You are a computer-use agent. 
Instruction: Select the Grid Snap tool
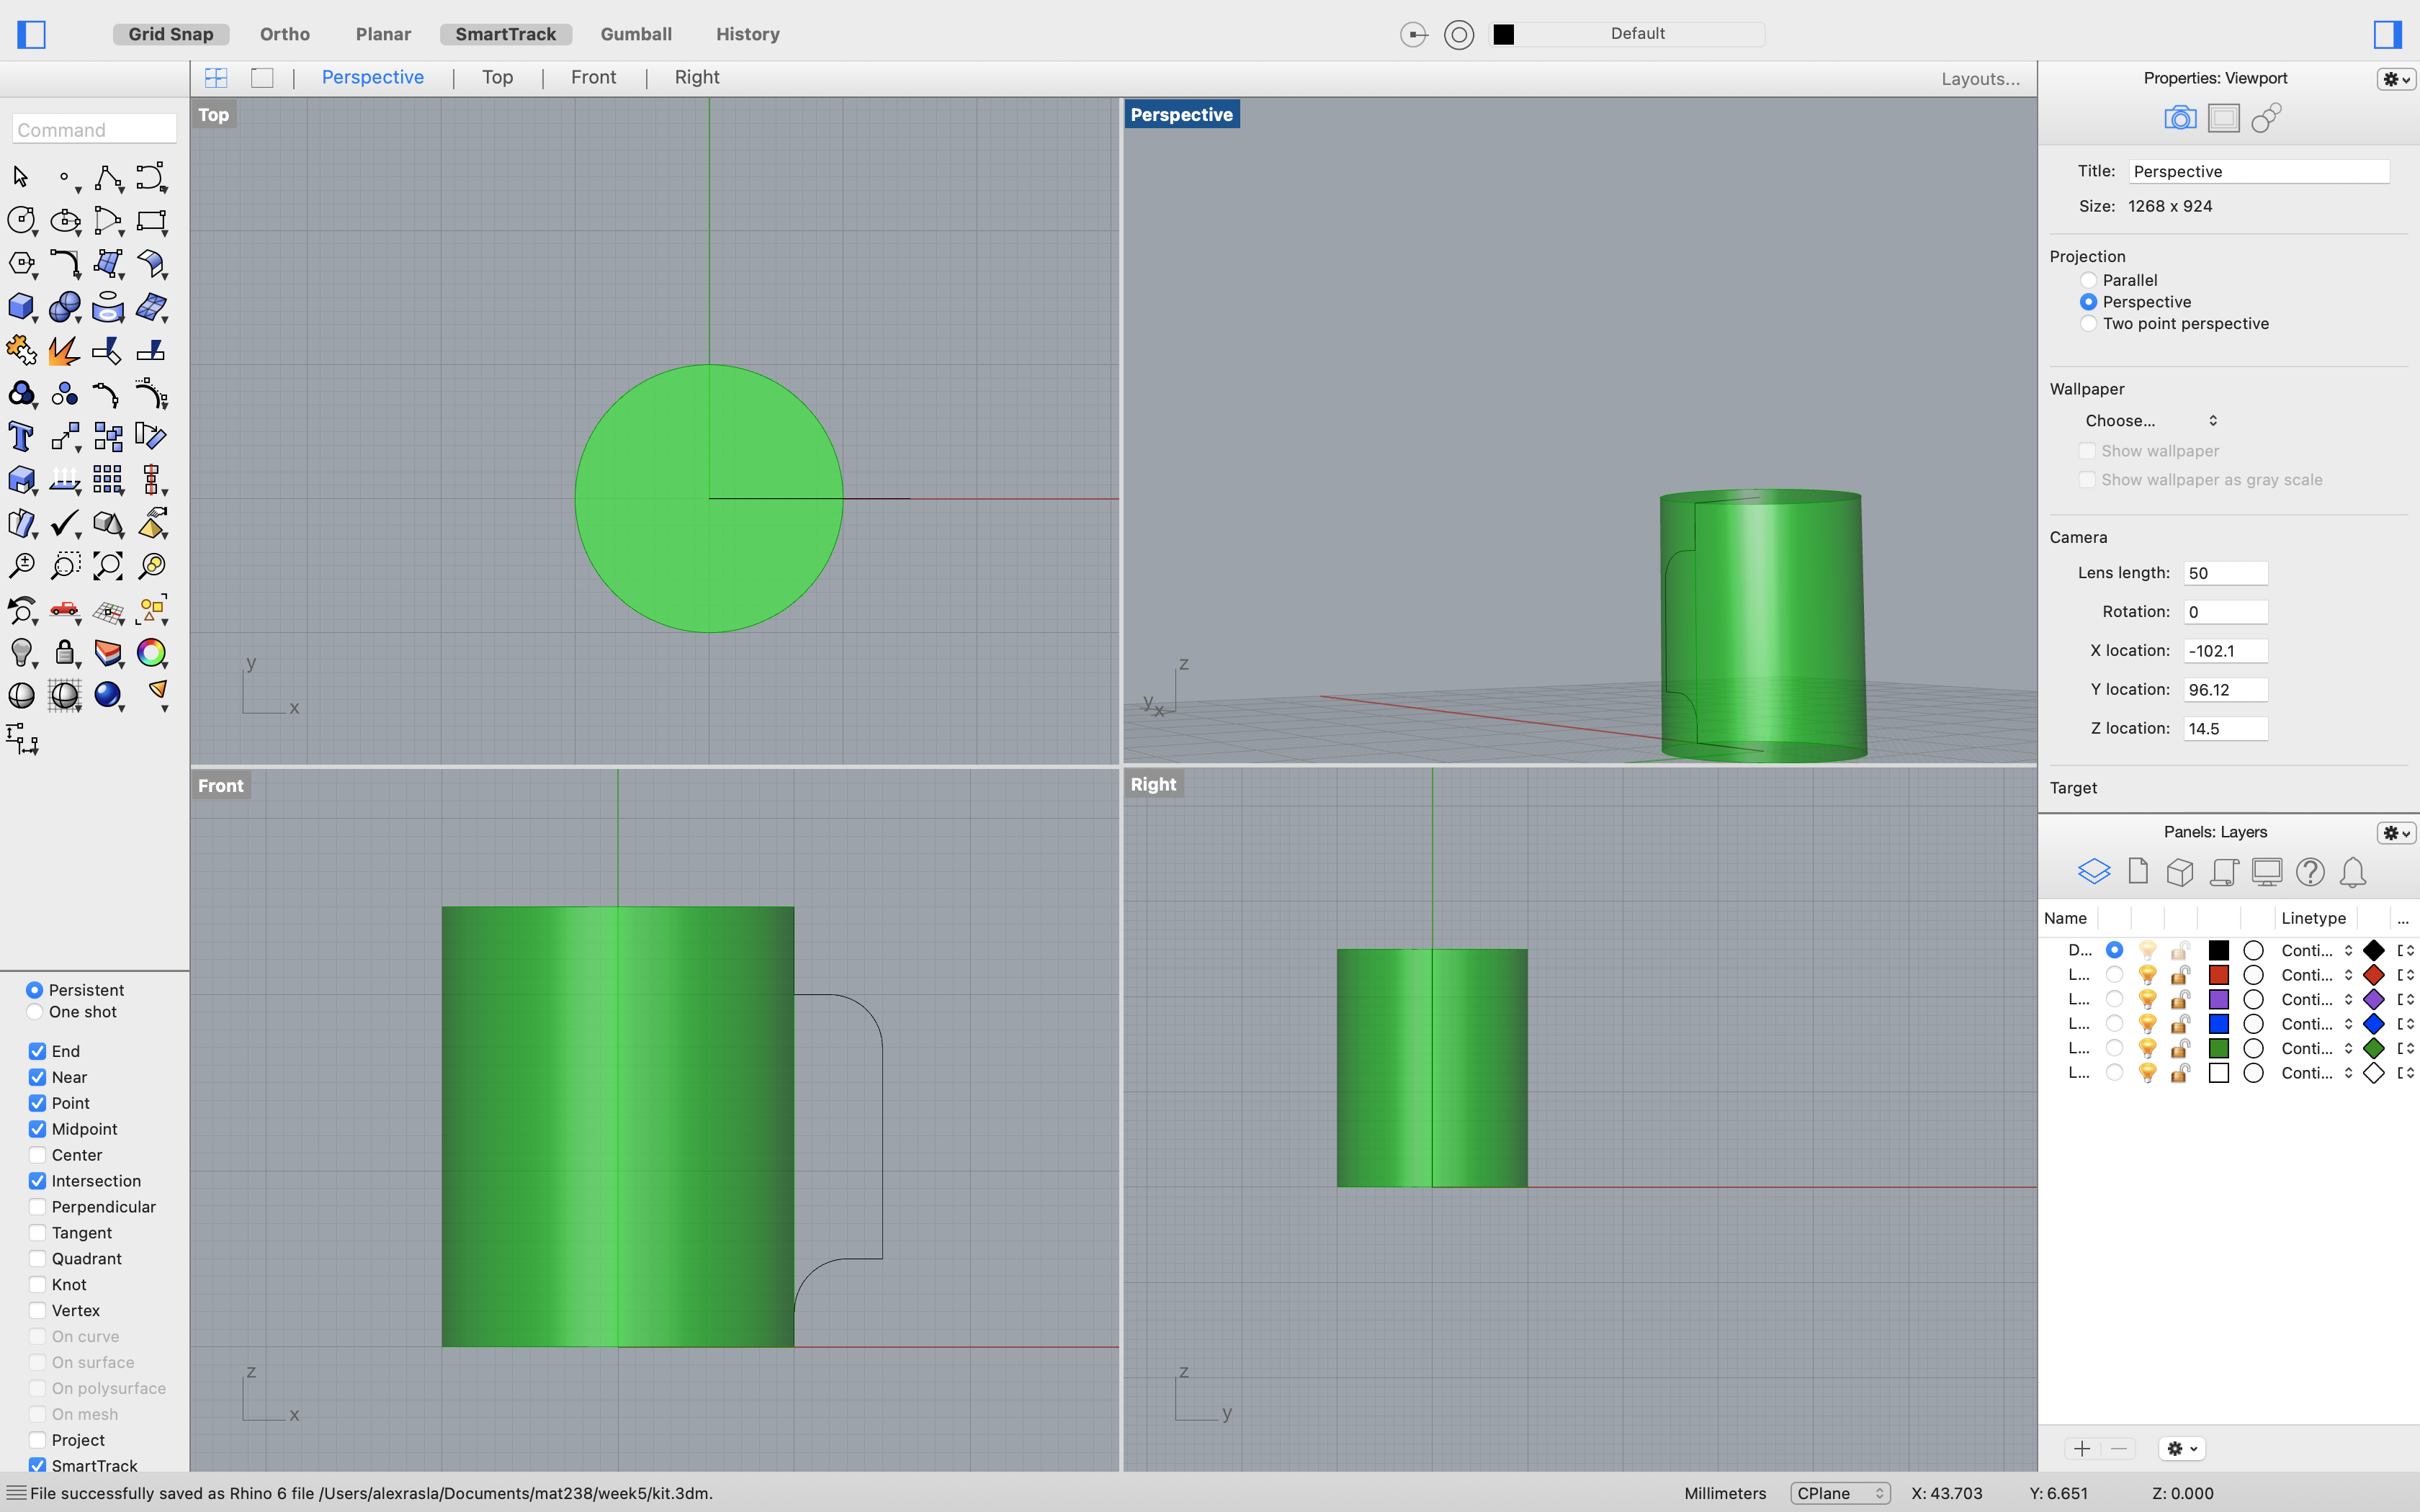(169, 33)
